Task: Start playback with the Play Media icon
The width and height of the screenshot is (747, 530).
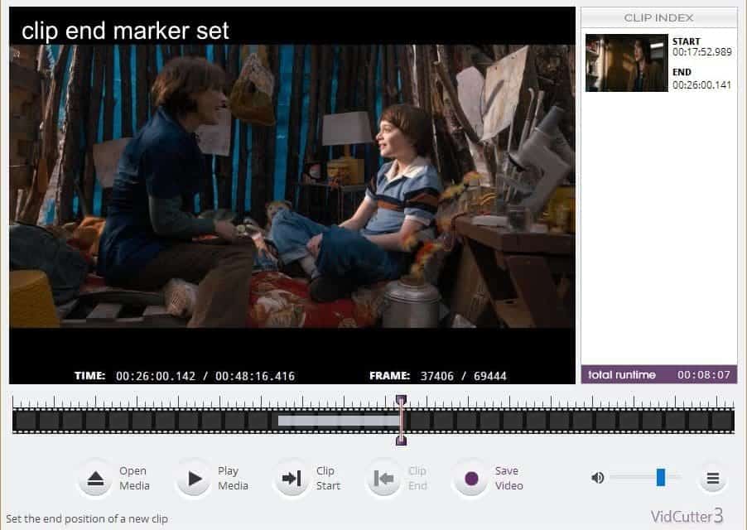Action: pyautogui.click(x=194, y=478)
